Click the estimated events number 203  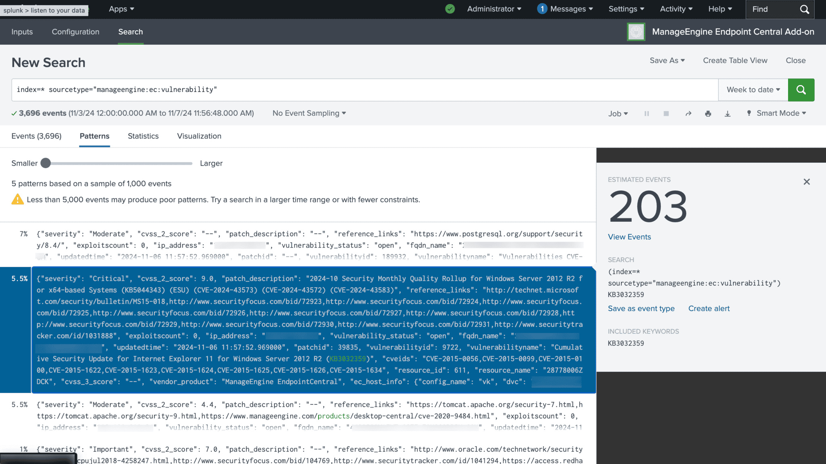(x=648, y=207)
